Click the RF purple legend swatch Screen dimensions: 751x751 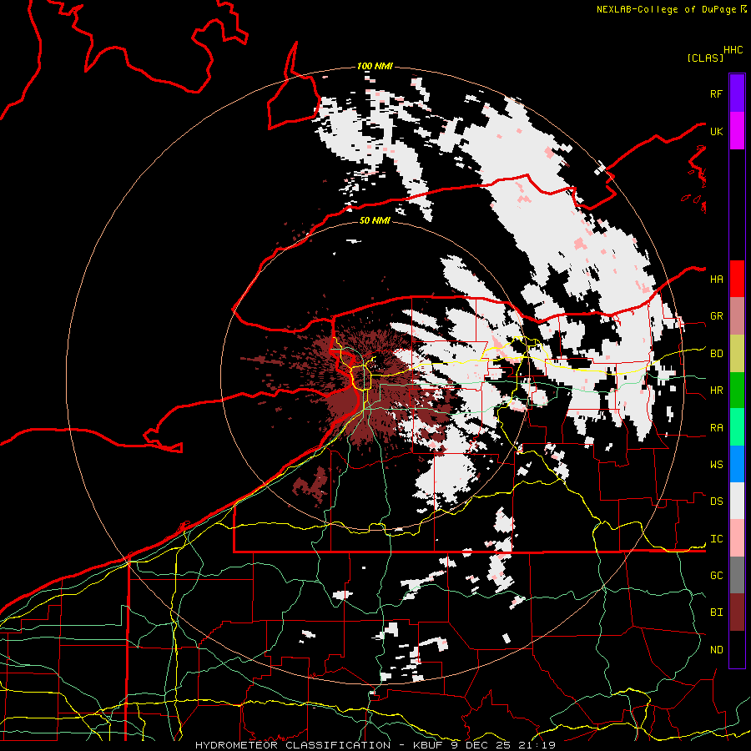(x=737, y=93)
